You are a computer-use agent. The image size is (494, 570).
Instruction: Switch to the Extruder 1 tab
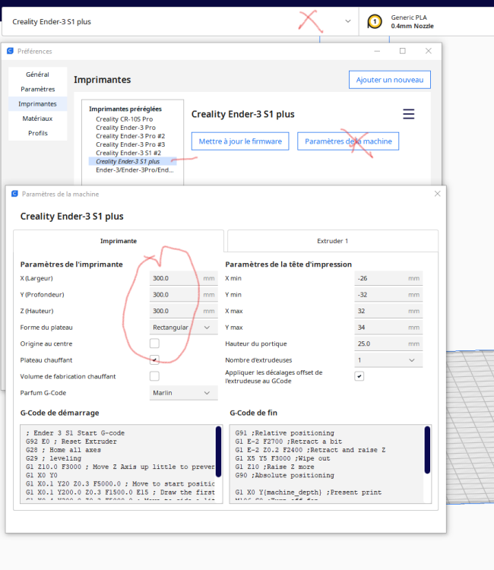(333, 241)
